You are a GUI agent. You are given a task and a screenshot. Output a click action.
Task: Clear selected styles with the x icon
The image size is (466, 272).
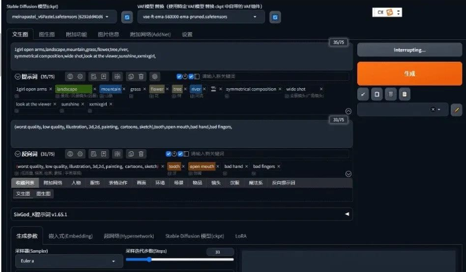coord(433,109)
